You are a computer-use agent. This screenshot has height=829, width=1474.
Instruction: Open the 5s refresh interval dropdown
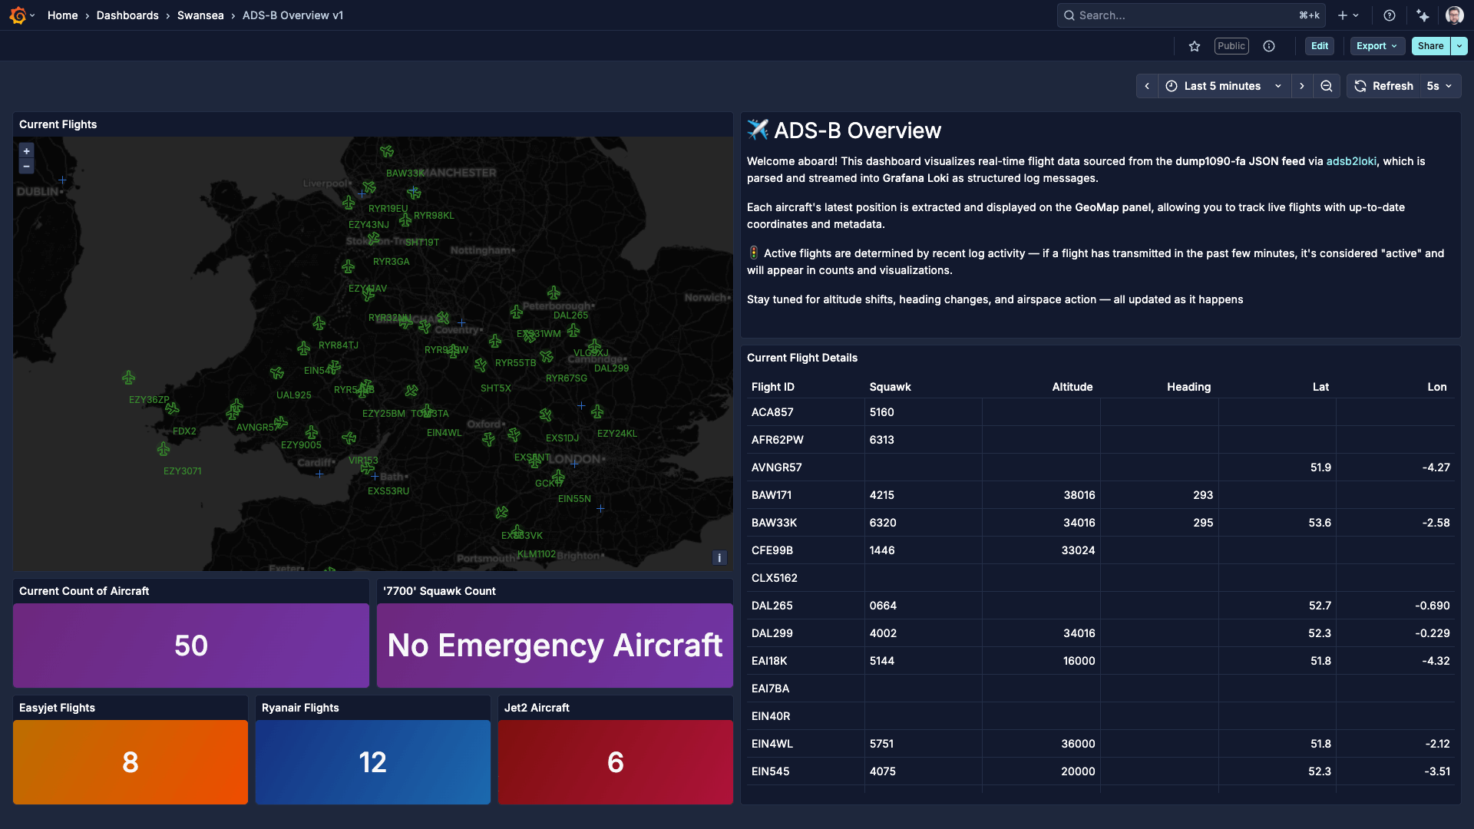click(x=1439, y=86)
